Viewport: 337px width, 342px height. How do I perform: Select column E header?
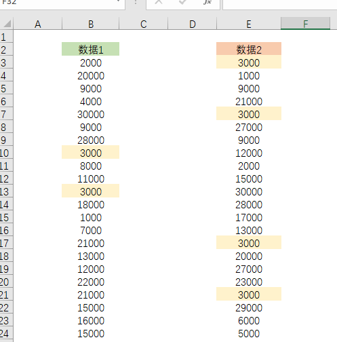[x=249, y=24]
